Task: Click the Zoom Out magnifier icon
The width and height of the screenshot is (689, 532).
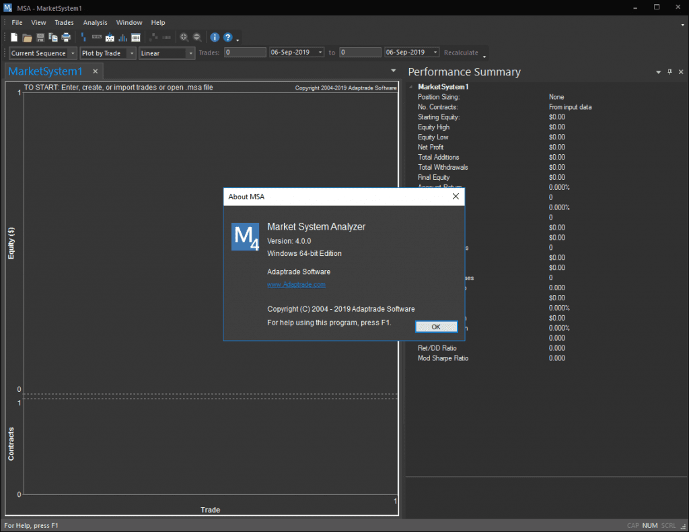Action: (196, 38)
